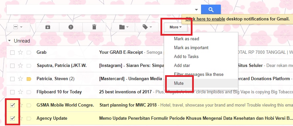Click 'Click here to enable' notifications link
The width and height of the screenshot is (293, 126).
205,19
